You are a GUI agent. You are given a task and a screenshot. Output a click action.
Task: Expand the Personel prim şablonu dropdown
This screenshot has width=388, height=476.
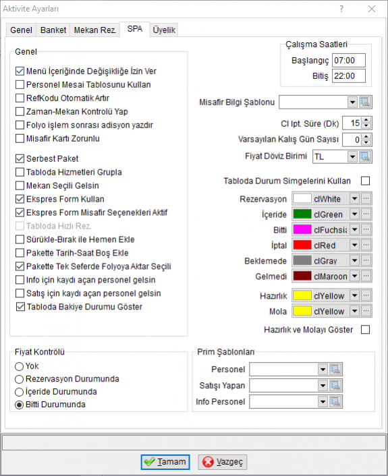coord(323,369)
